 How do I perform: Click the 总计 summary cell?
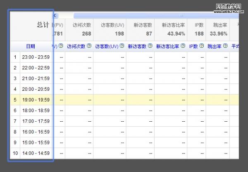43,25
